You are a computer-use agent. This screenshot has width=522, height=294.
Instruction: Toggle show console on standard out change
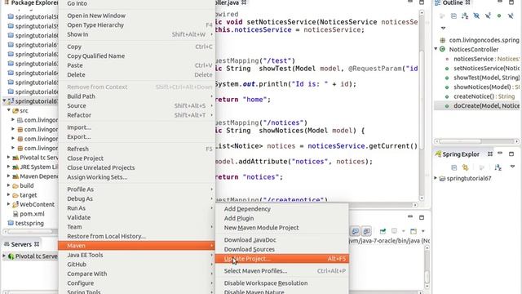tap(356, 231)
